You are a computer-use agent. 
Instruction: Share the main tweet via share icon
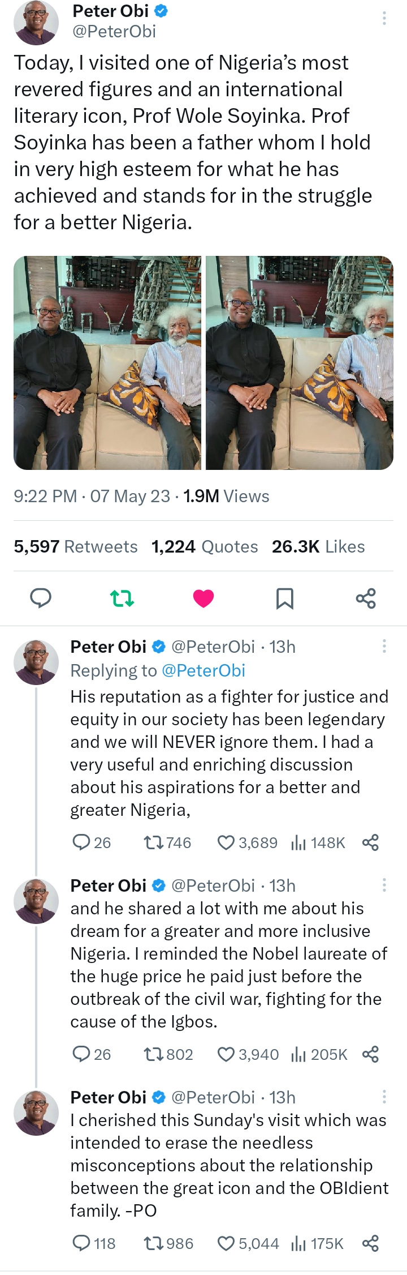click(x=366, y=598)
